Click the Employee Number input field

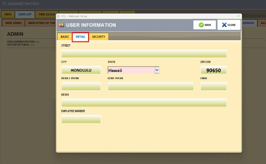(81, 119)
